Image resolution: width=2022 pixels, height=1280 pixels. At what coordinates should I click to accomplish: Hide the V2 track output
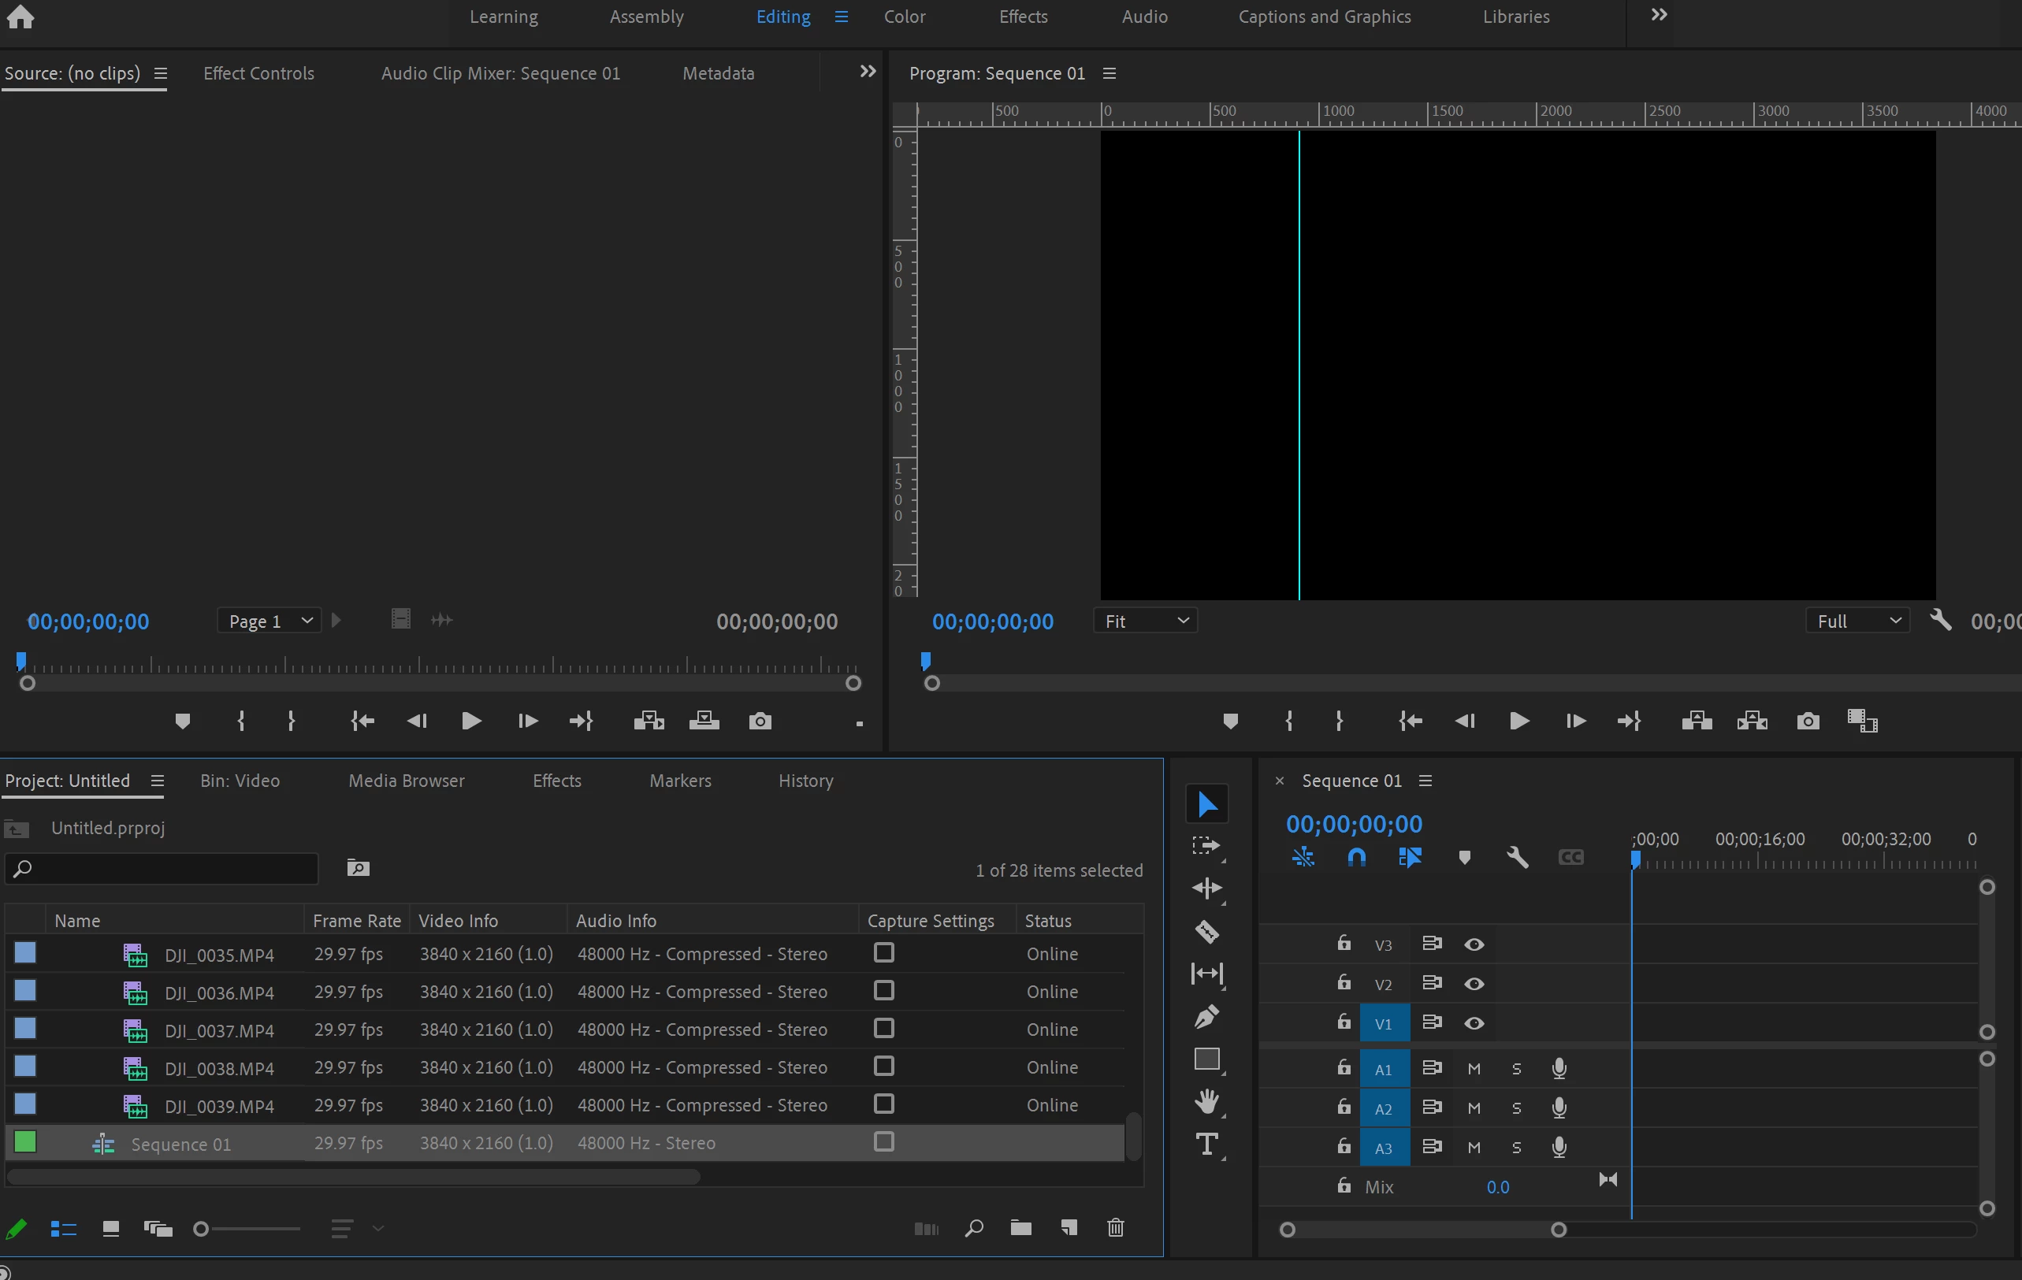[1474, 984]
